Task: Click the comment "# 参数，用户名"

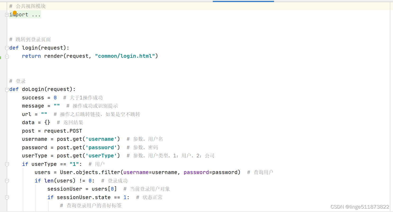Action: [x=145, y=139]
